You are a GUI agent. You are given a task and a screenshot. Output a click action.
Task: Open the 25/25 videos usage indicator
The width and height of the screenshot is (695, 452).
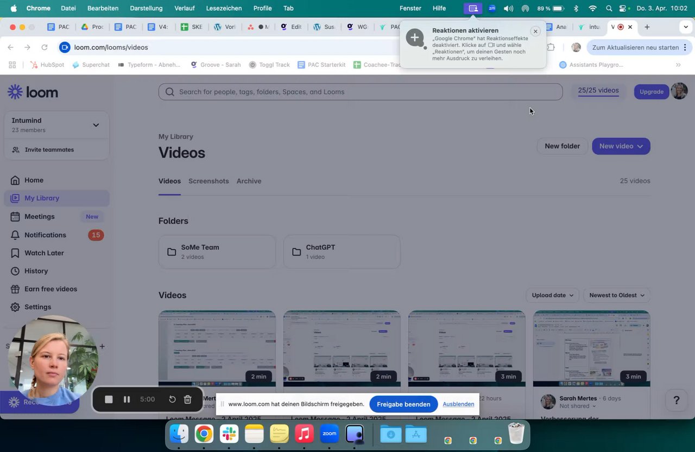click(x=598, y=91)
